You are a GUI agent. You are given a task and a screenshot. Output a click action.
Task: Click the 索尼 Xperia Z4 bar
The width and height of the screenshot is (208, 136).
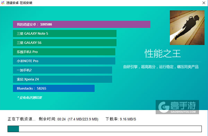tap(62, 79)
